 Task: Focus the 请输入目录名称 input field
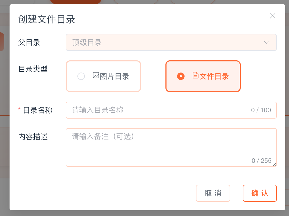click(x=159, y=110)
